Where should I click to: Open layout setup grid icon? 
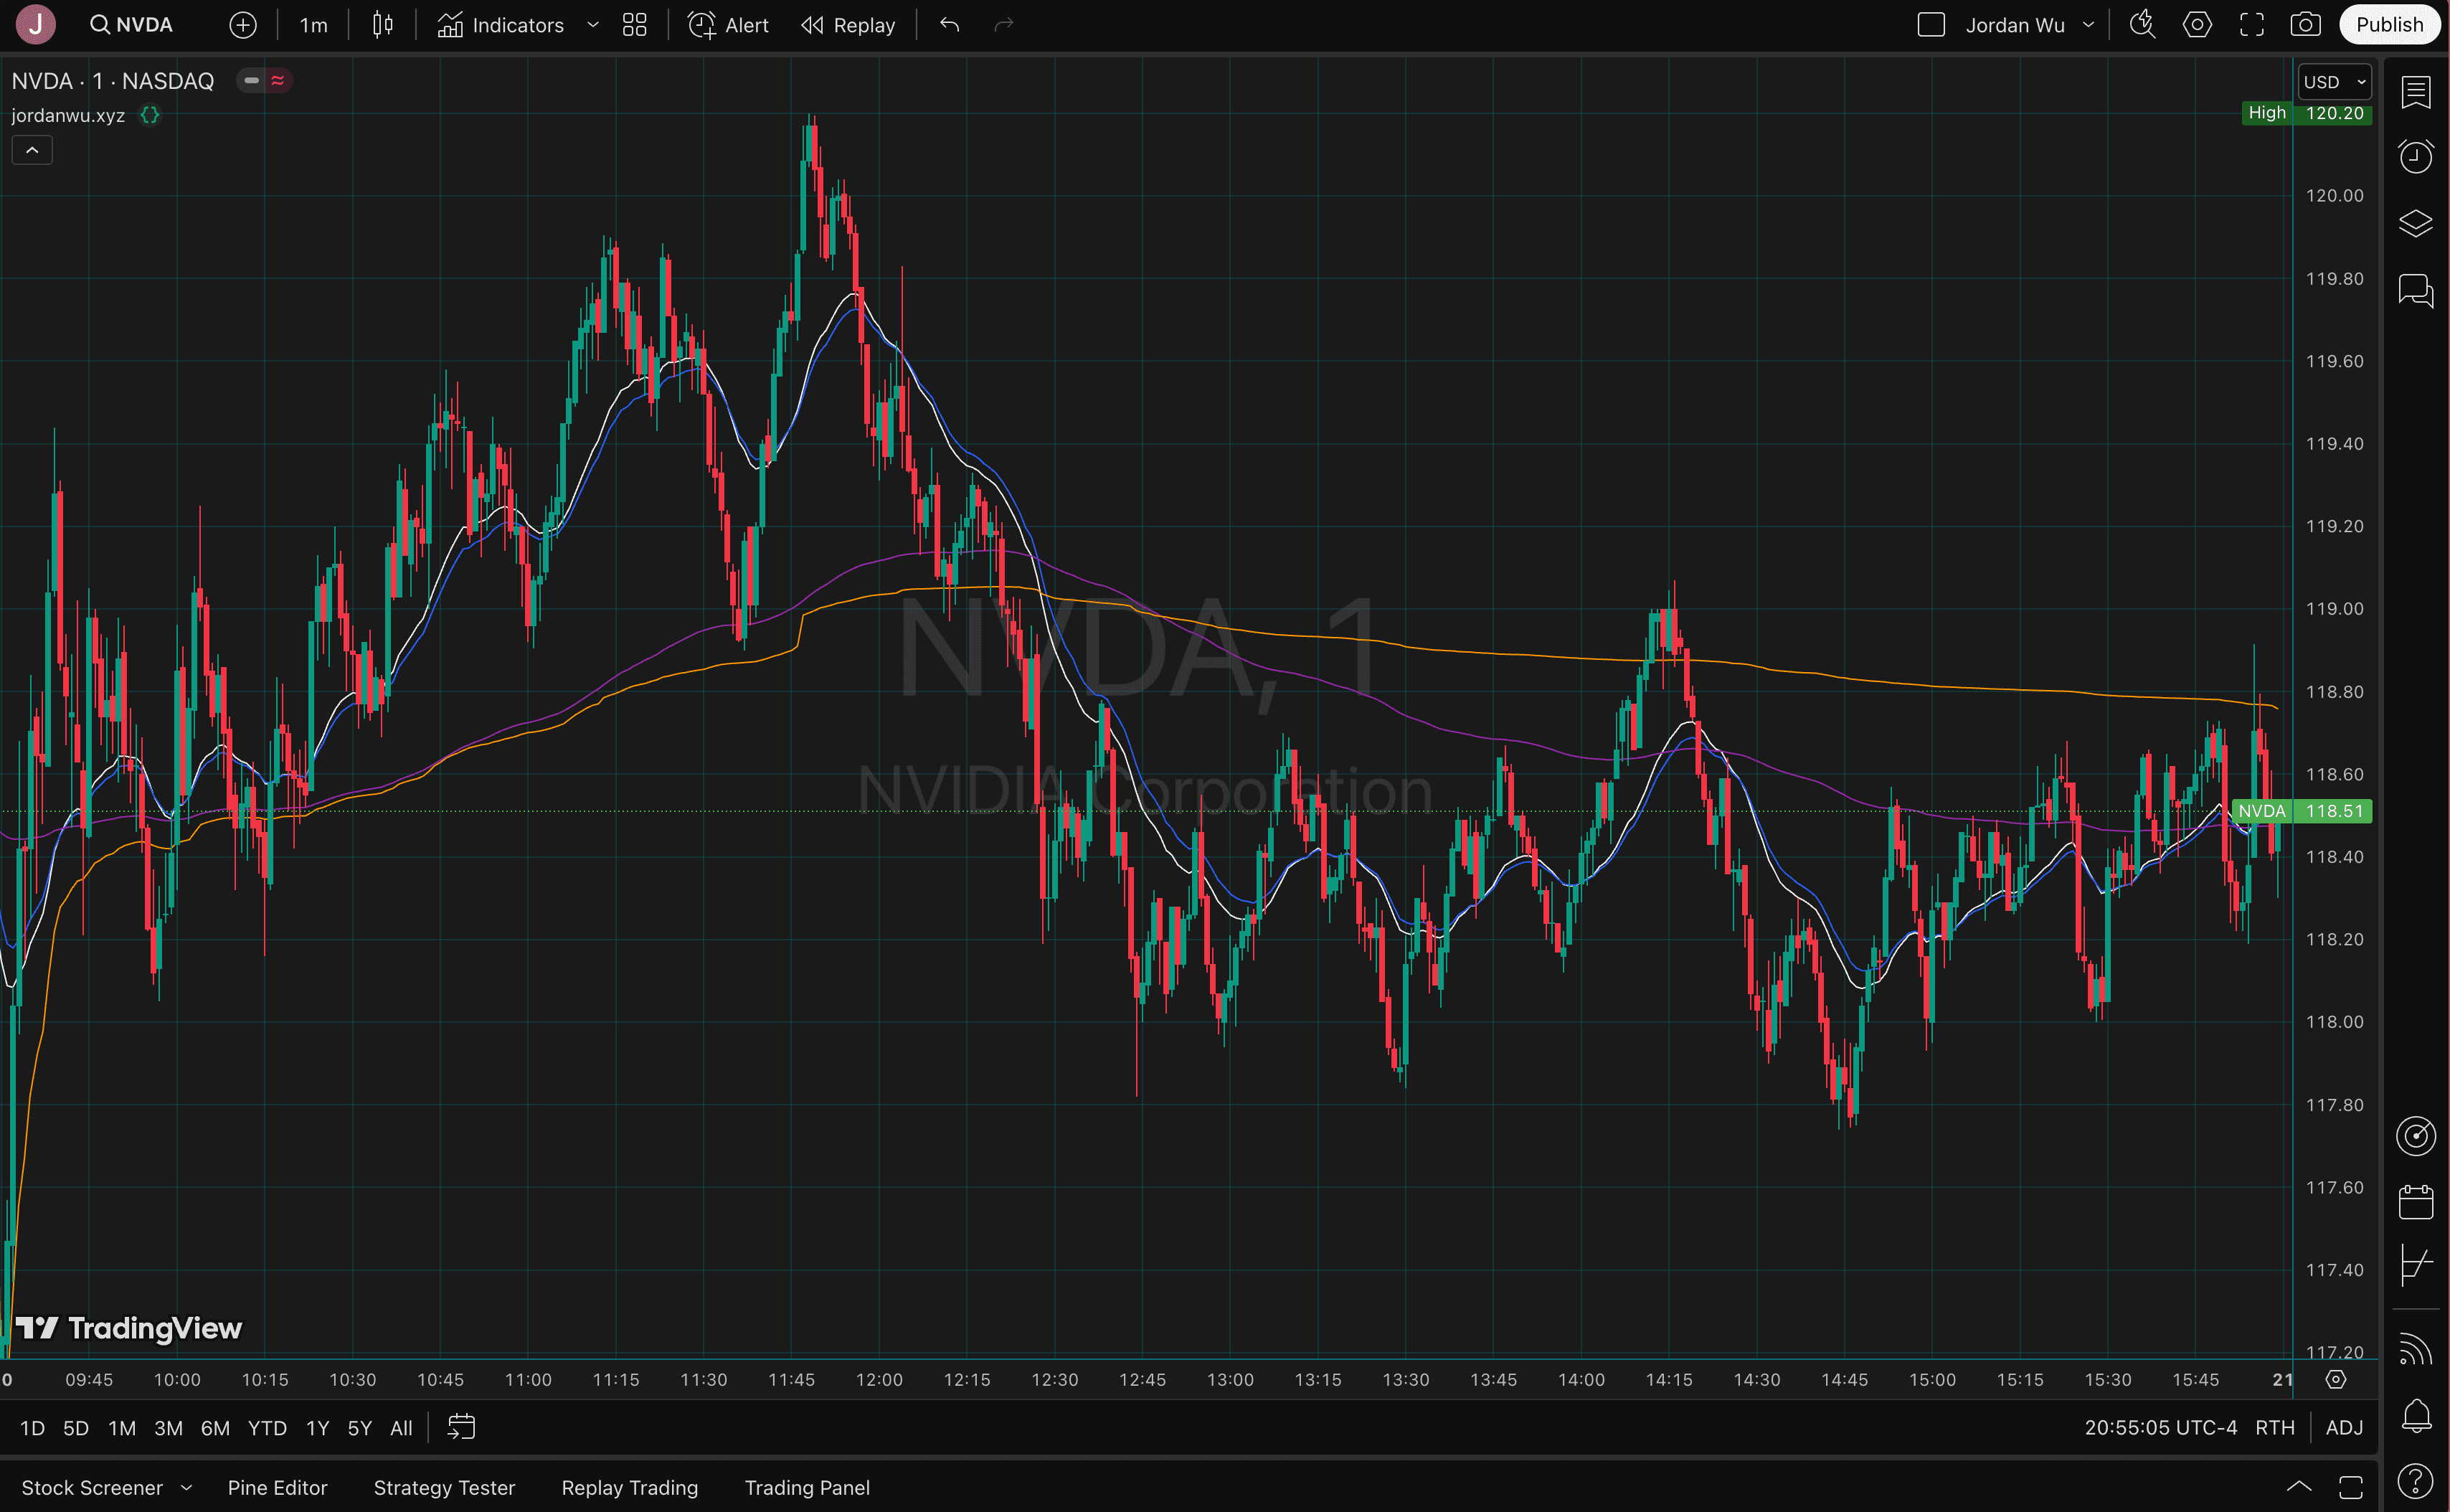point(634,25)
